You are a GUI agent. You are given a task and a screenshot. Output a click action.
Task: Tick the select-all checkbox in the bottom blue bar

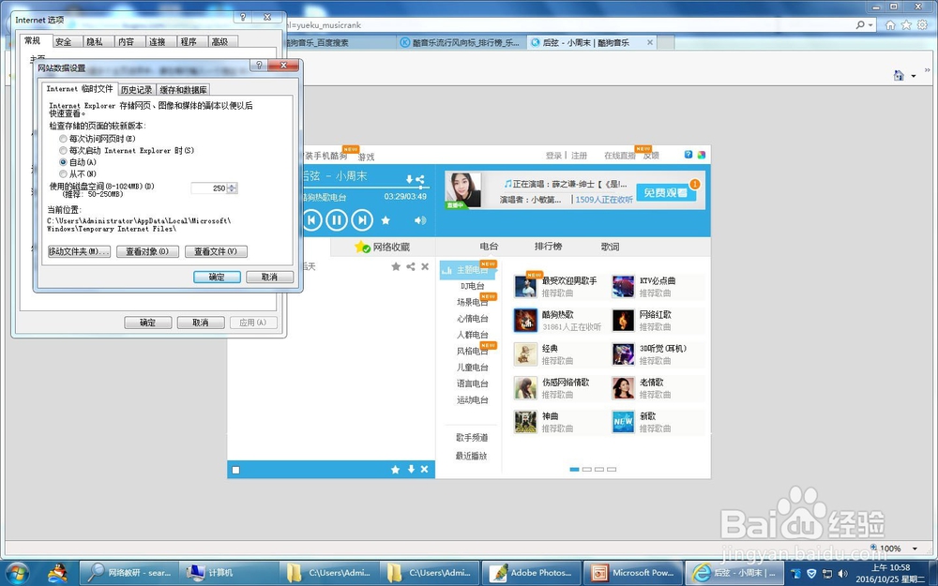point(235,470)
